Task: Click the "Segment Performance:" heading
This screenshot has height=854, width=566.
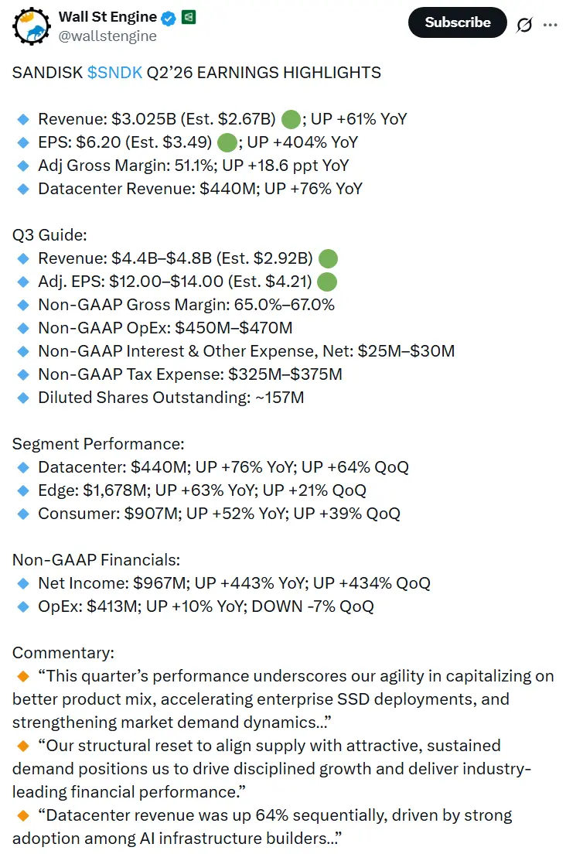Action: pos(98,444)
